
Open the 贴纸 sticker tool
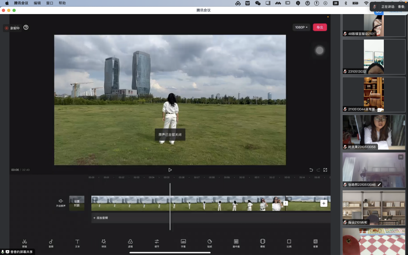(210, 243)
